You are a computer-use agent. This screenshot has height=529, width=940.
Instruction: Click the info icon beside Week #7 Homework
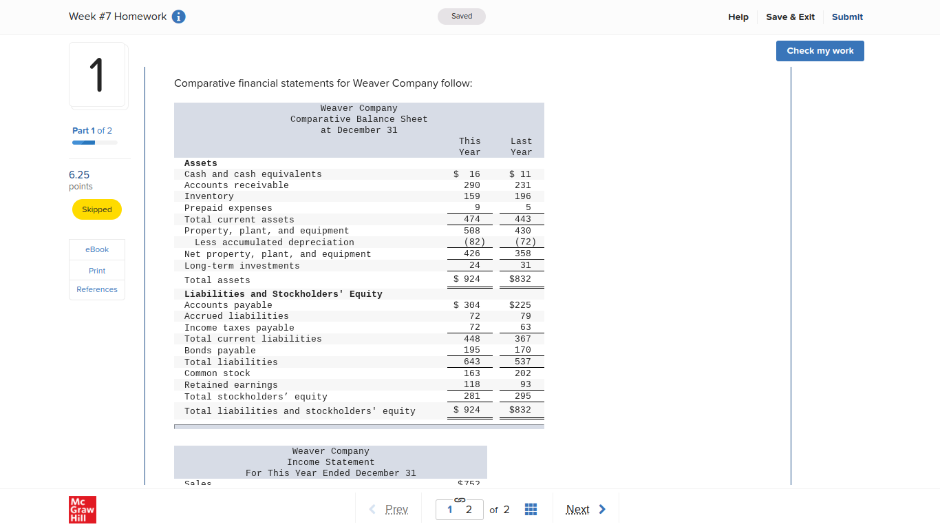[x=178, y=17]
